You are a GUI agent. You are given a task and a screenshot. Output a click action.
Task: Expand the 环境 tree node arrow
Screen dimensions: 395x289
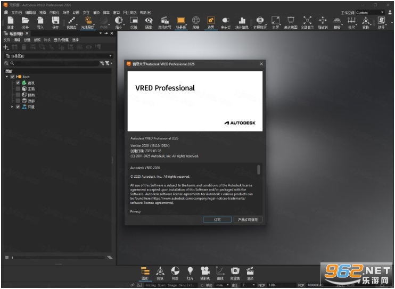pyautogui.click(x=12, y=107)
